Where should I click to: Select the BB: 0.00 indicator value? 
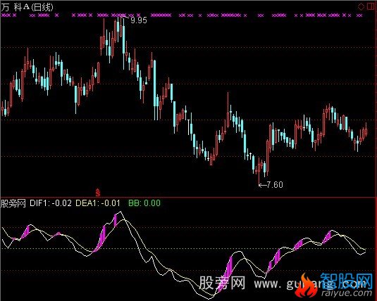[144, 203]
